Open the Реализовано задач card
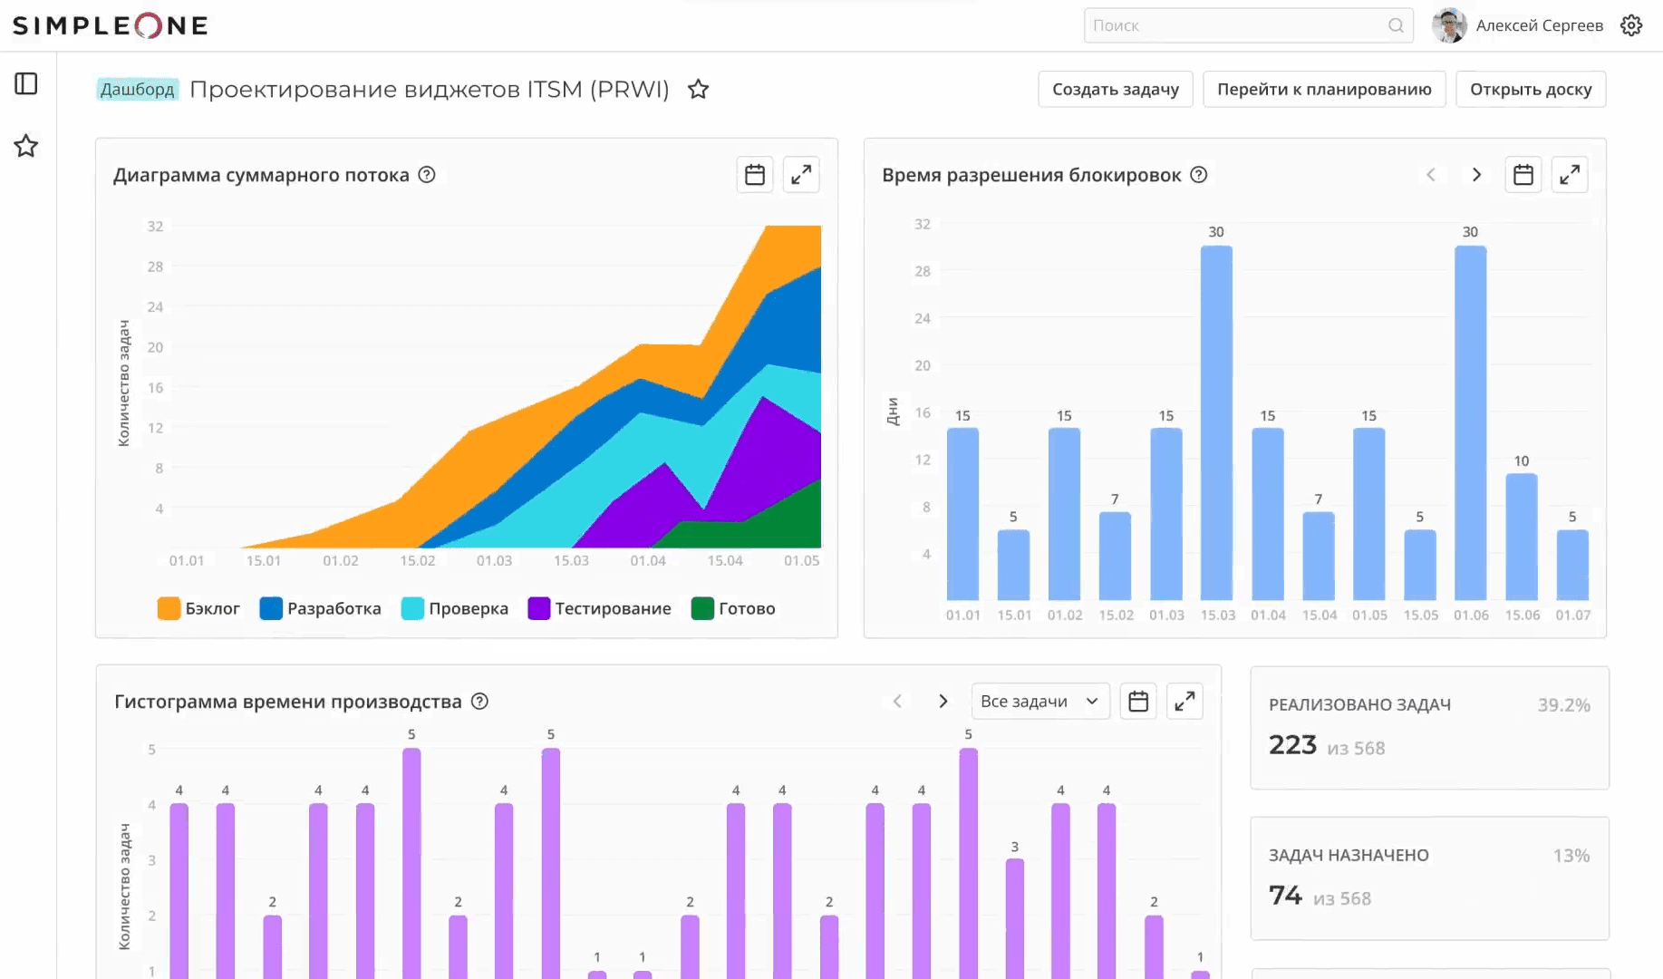 [1429, 728]
